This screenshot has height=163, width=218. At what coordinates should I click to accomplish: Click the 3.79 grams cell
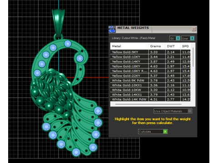(x=157, y=95)
